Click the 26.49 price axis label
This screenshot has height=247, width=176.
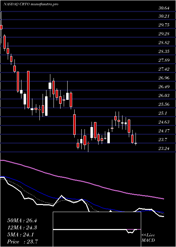(x=164, y=87)
